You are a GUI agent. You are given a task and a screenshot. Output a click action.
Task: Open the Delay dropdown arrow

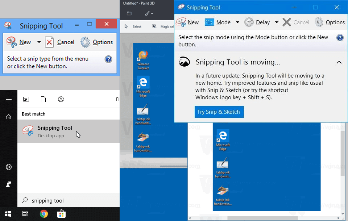click(276, 22)
